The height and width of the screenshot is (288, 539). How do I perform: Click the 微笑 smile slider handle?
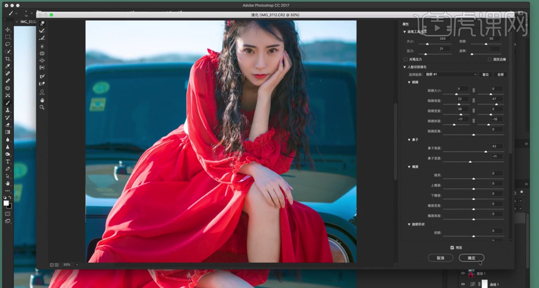[473, 179]
